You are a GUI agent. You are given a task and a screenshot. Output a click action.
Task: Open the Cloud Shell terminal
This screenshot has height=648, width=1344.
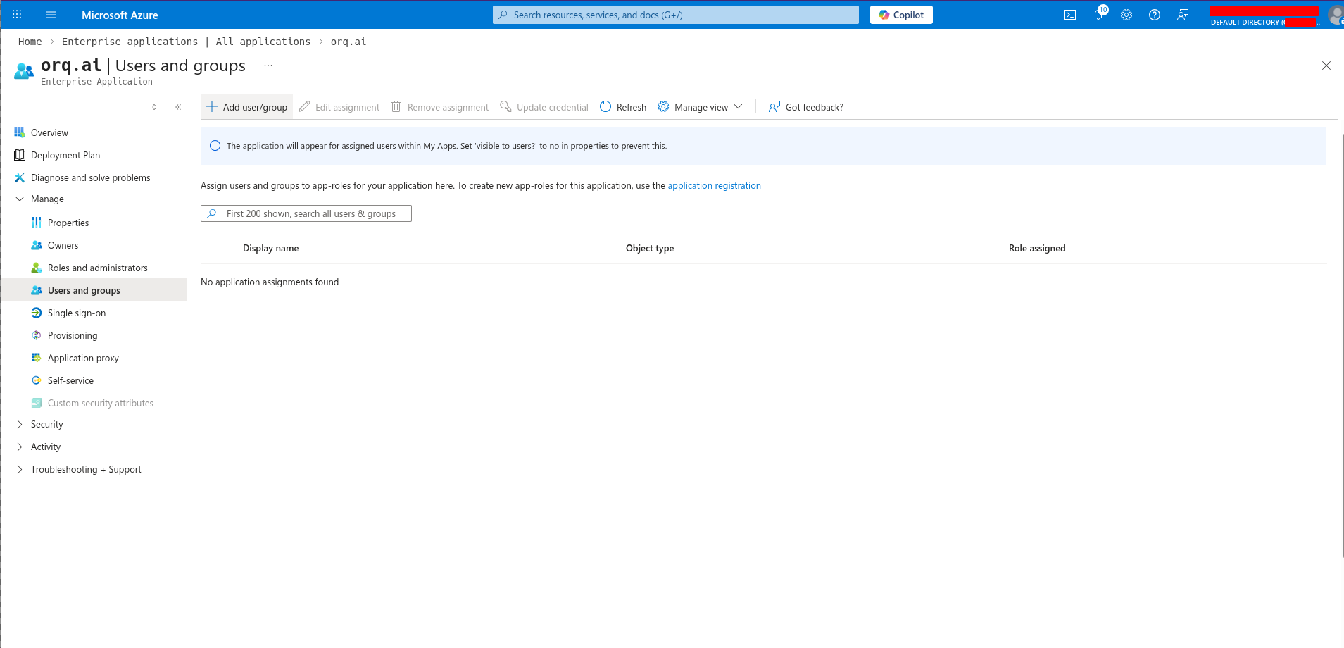[x=1070, y=14]
